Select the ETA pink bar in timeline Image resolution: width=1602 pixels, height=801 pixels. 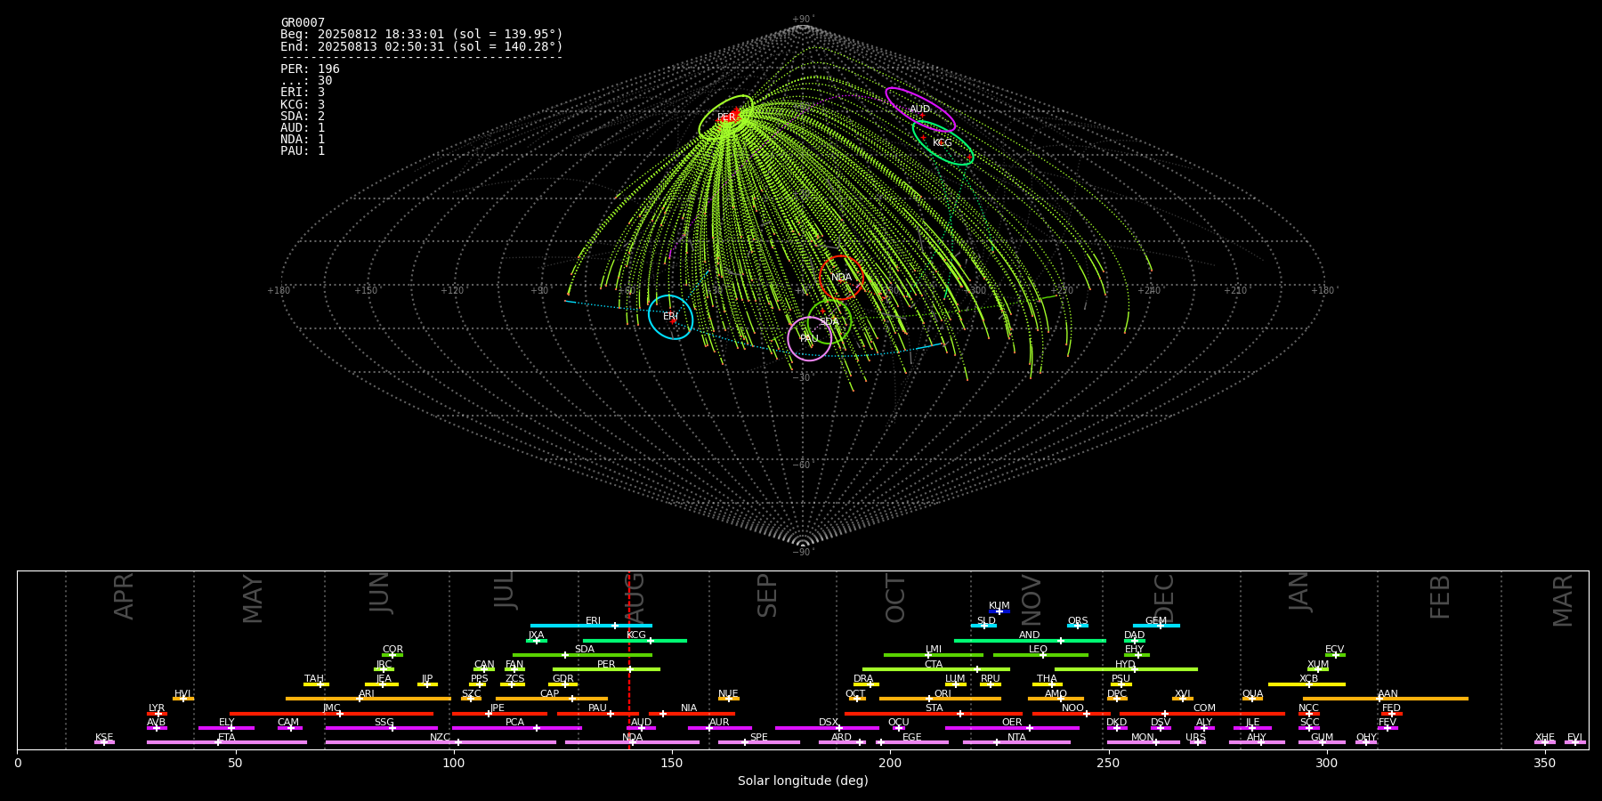(226, 742)
